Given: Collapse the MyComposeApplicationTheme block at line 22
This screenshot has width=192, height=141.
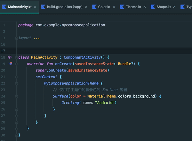Looking at the screenshot, I should [x=16, y=84].
